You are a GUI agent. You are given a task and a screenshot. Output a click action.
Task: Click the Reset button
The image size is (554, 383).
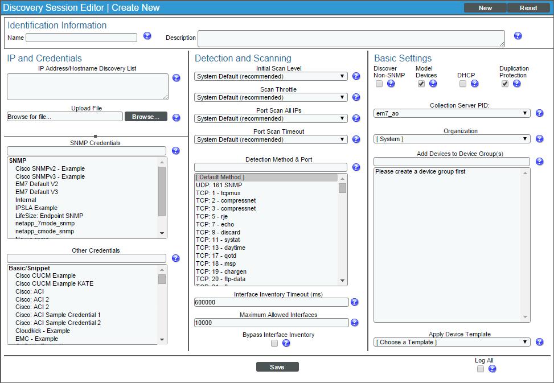click(x=528, y=7)
